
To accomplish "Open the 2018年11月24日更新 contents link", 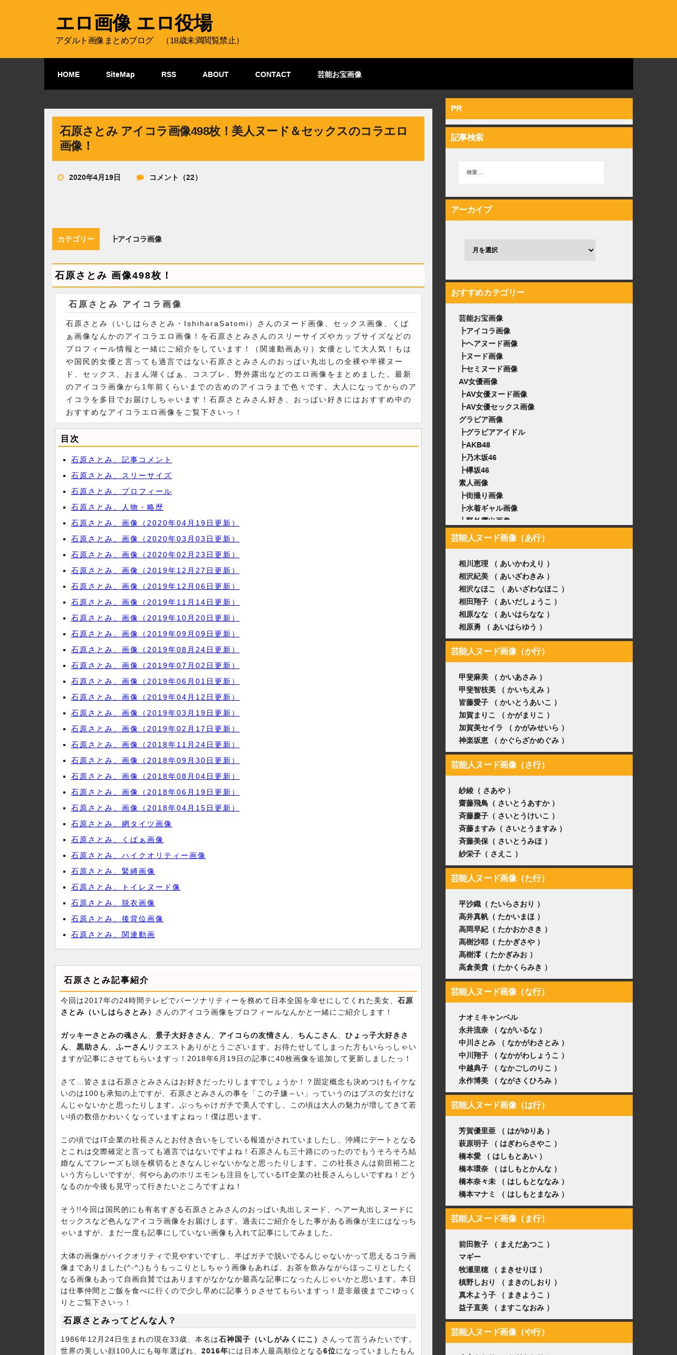I will 155,745.
